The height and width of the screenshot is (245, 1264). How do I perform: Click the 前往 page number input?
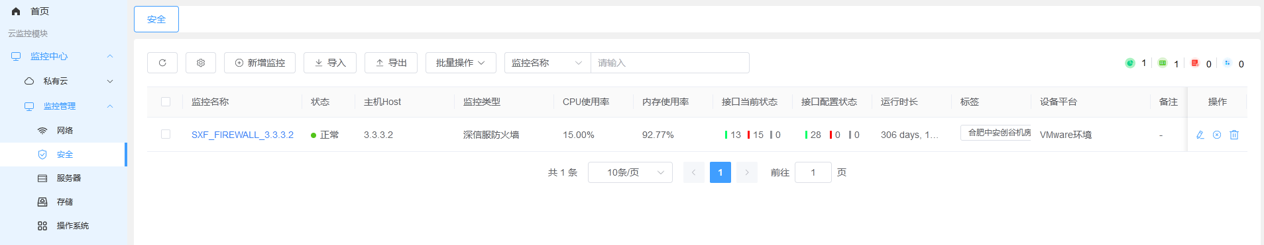pos(813,172)
